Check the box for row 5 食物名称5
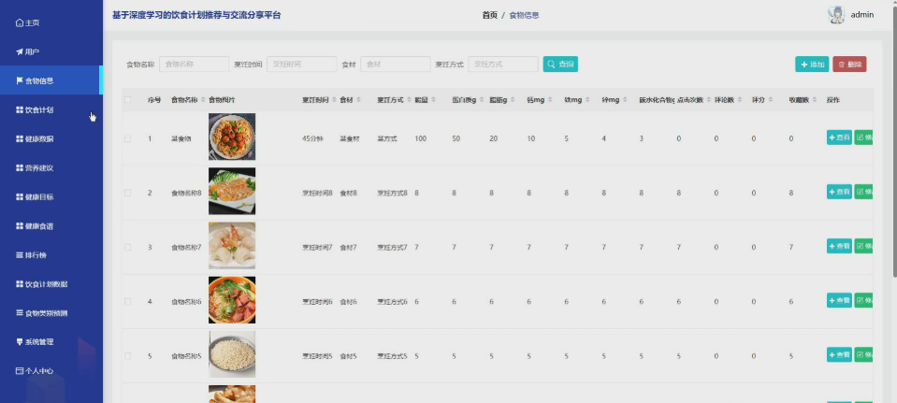This screenshot has height=403, width=897. pyautogui.click(x=127, y=356)
